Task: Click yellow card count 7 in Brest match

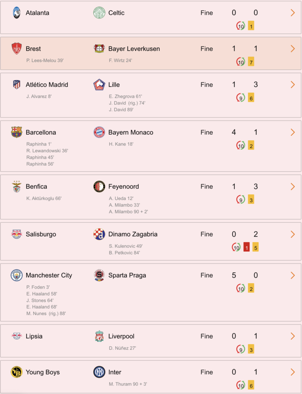Action: coord(251,62)
